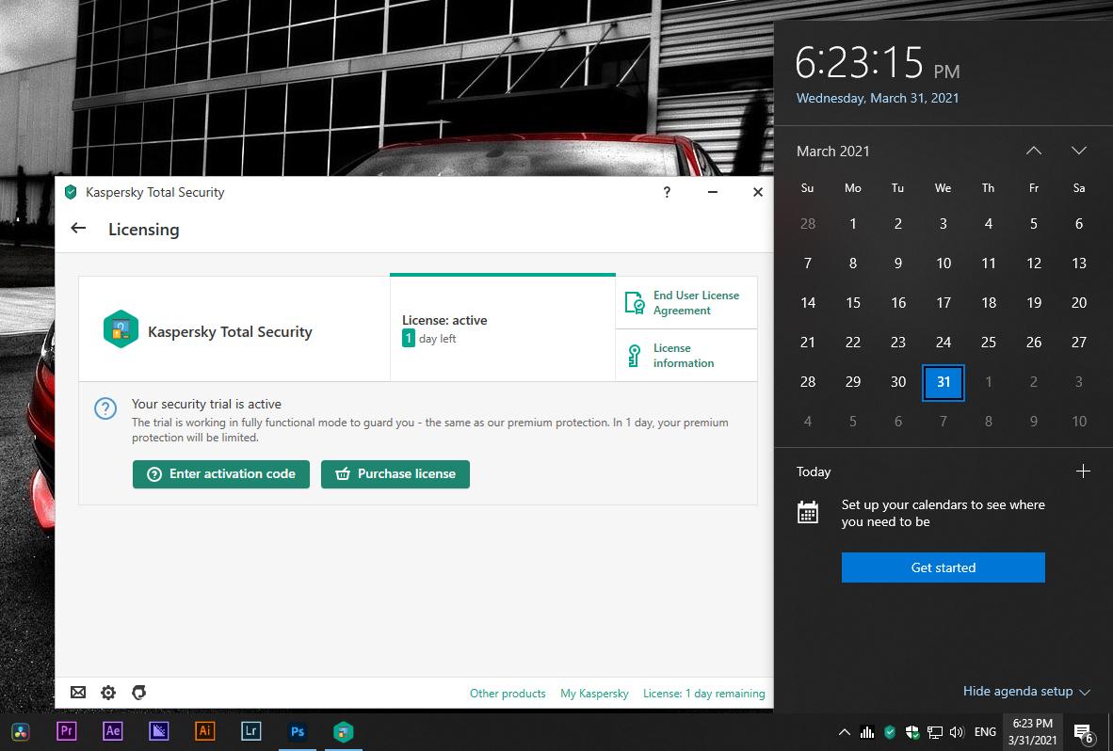
Task: Open After Effects from the taskbar
Action: 113,731
